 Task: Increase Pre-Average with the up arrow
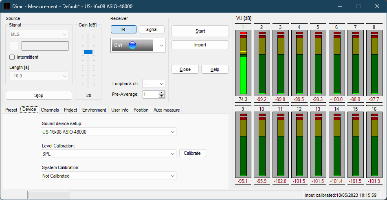(162, 93)
